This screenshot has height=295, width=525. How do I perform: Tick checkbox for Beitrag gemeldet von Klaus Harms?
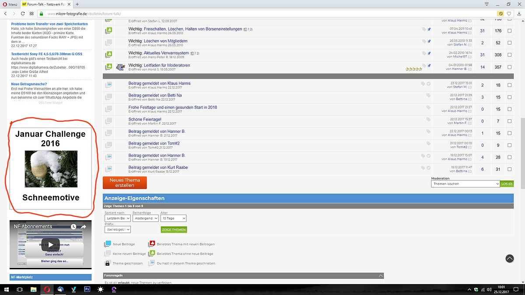point(509,85)
